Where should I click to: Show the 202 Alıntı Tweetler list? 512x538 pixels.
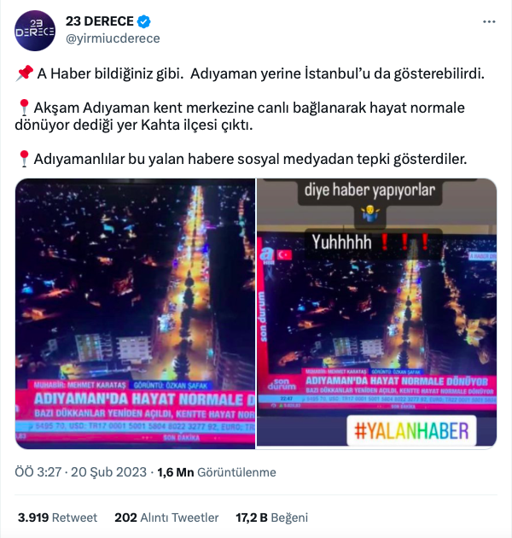click(x=166, y=518)
